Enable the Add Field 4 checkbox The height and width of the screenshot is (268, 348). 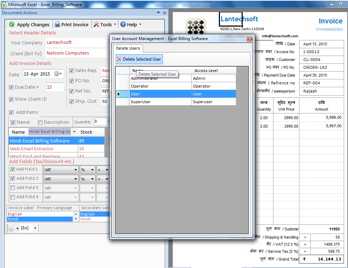pyautogui.click(x=13, y=197)
